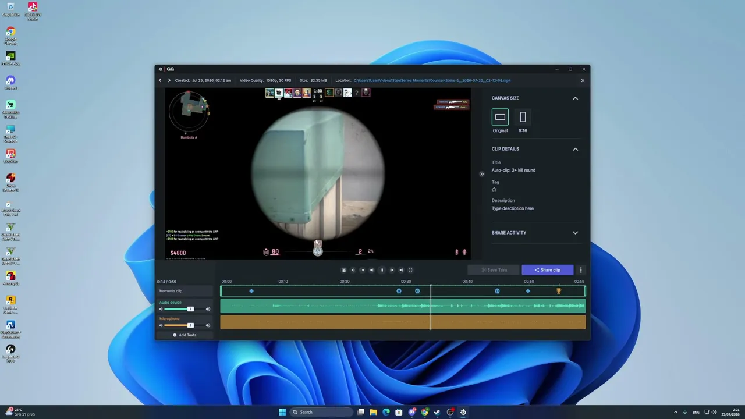Screen dimensions: 745x419
Task: Add Texts to the clip timeline
Action: point(185,335)
